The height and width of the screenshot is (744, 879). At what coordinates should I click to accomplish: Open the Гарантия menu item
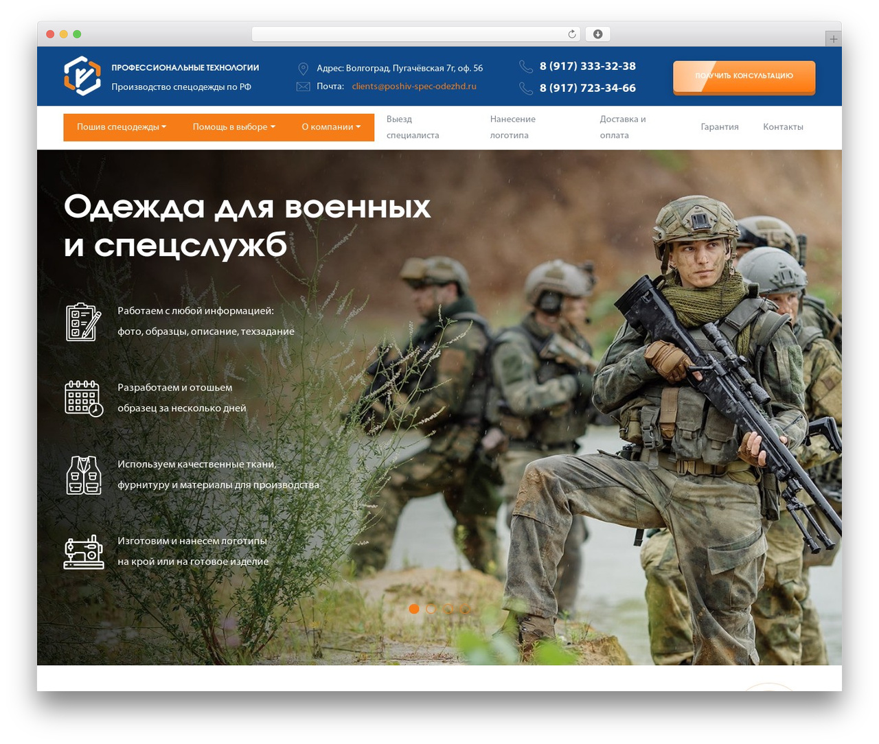720,127
